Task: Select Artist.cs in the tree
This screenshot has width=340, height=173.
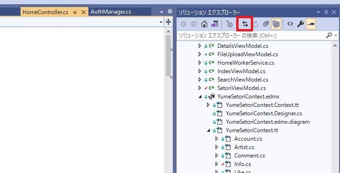Action: pos(244,147)
